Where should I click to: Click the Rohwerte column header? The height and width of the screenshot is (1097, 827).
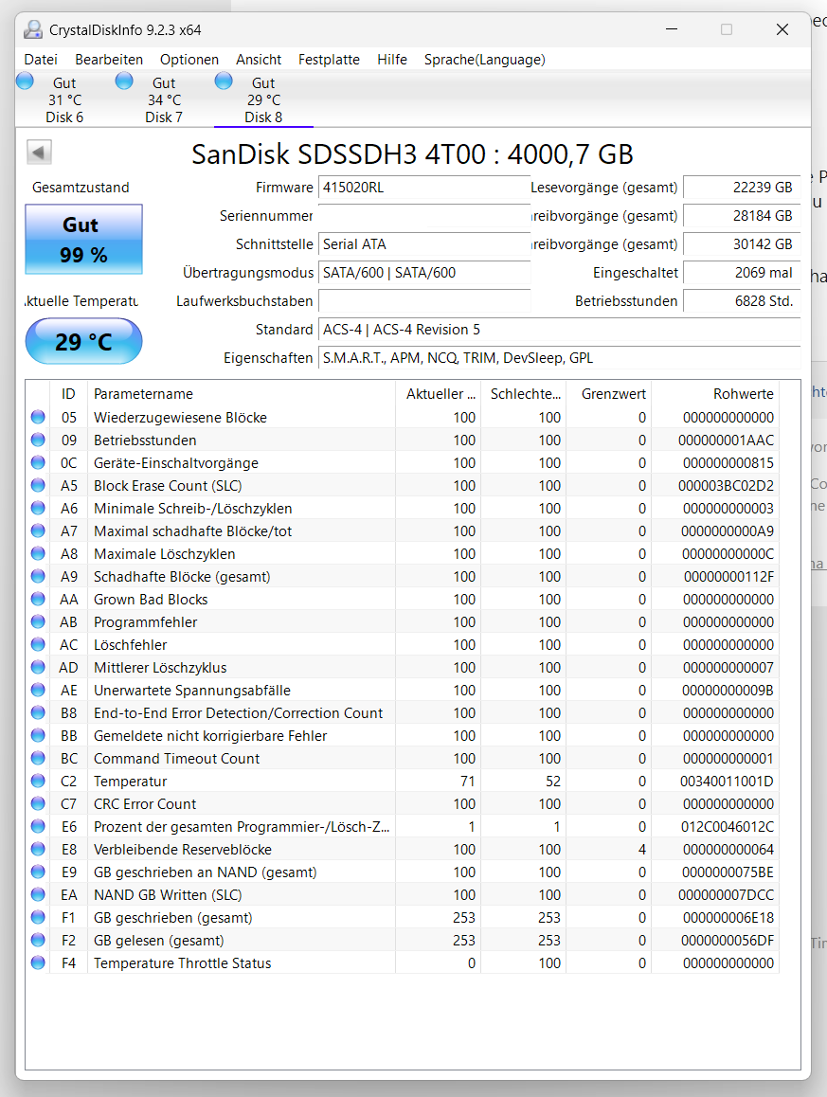point(715,394)
